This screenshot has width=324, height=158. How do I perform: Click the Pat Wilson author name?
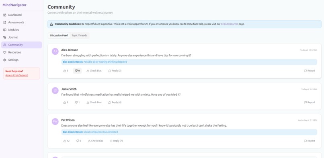[x=68, y=120]
